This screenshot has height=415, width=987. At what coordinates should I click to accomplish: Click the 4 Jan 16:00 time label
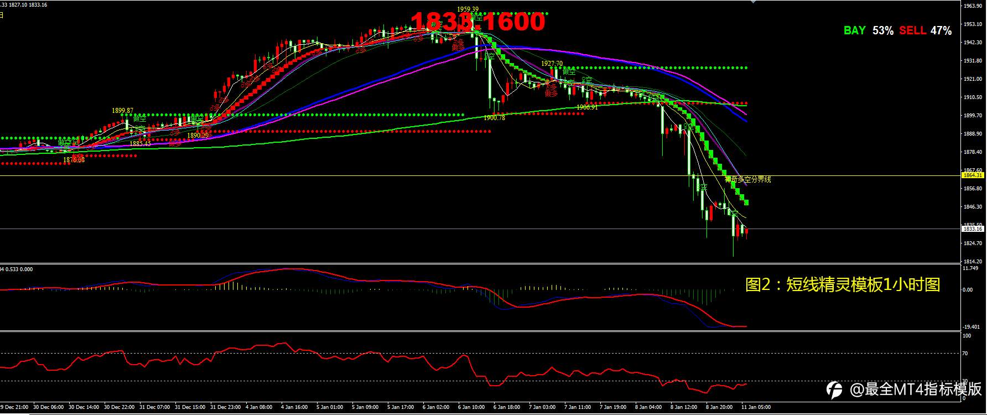click(294, 407)
